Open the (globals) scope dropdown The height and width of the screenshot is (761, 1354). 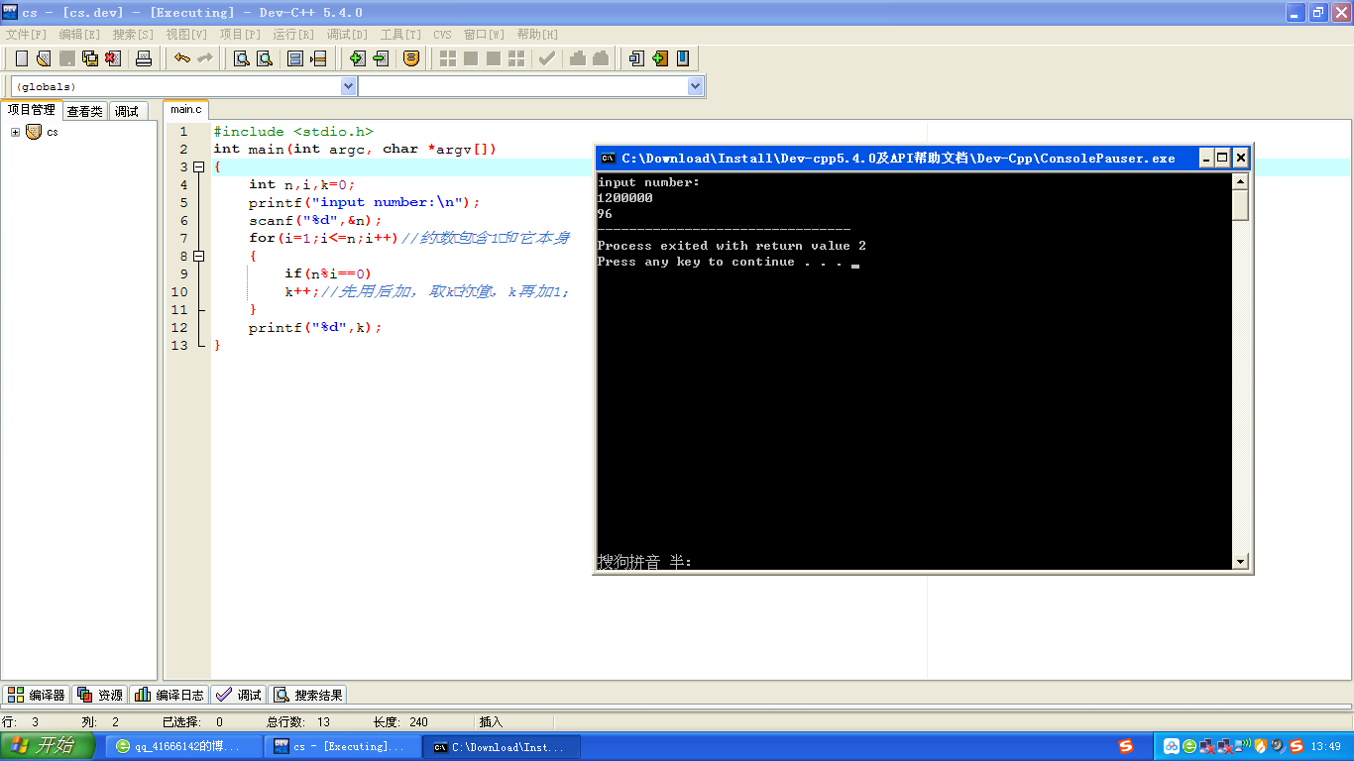(x=348, y=86)
